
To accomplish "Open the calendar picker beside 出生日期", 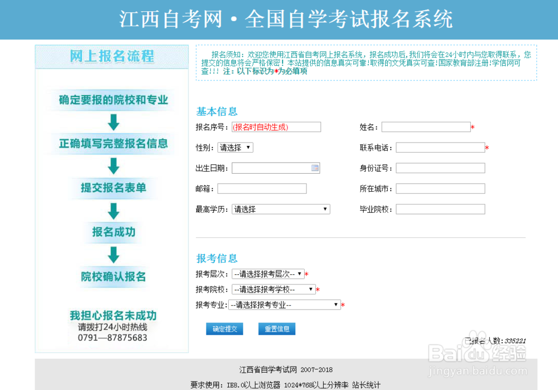I will click(314, 168).
